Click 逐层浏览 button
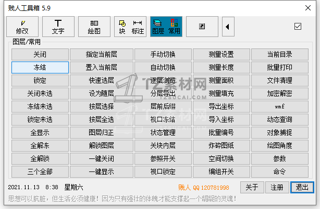Screen dimensions: 320x209 click(x=163, y=81)
